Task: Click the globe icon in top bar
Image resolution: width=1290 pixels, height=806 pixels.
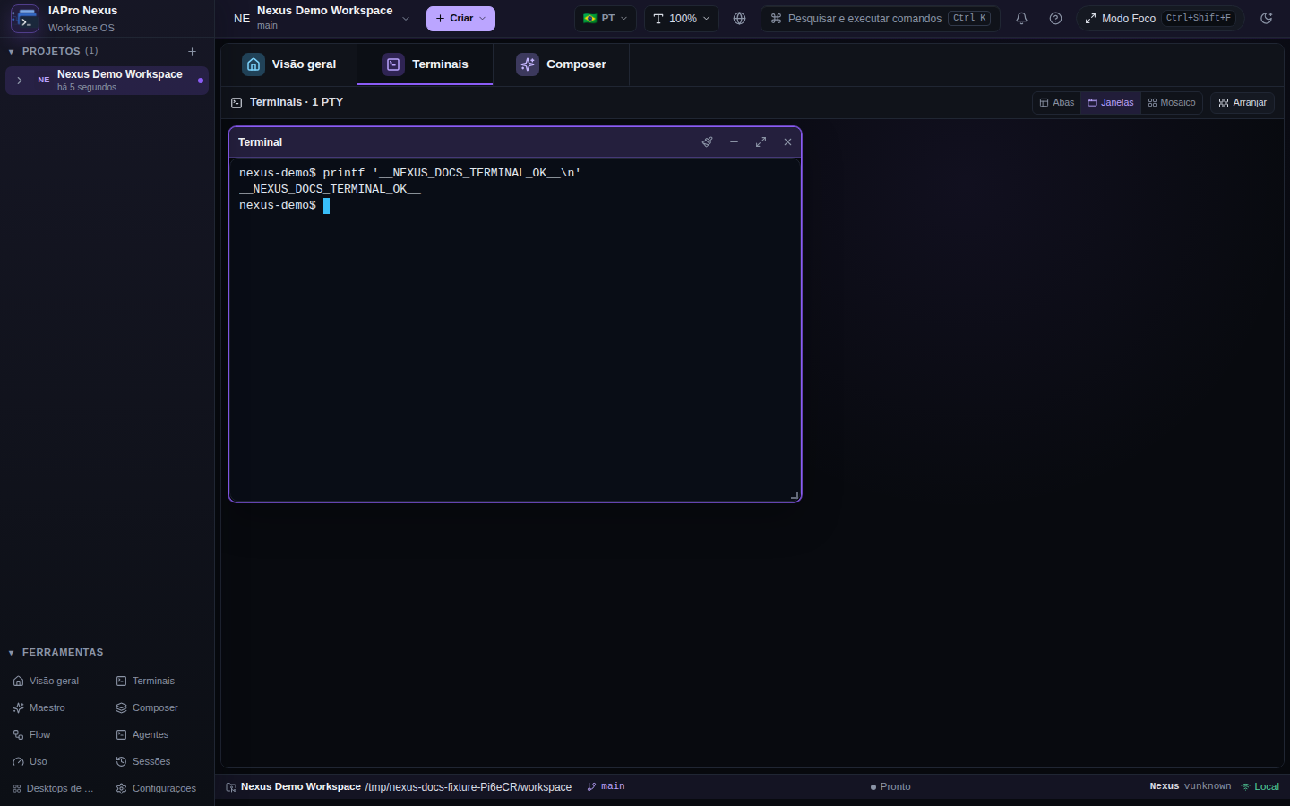Action: point(739,18)
